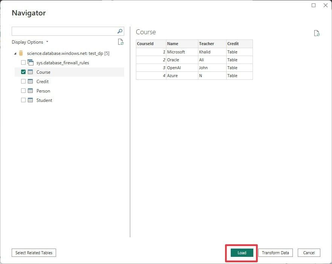Close the Navigator dialog
332x264 pixels.
(x=326, y=5)
